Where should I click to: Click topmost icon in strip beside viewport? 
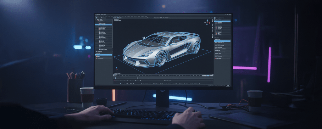pos(213,20)
